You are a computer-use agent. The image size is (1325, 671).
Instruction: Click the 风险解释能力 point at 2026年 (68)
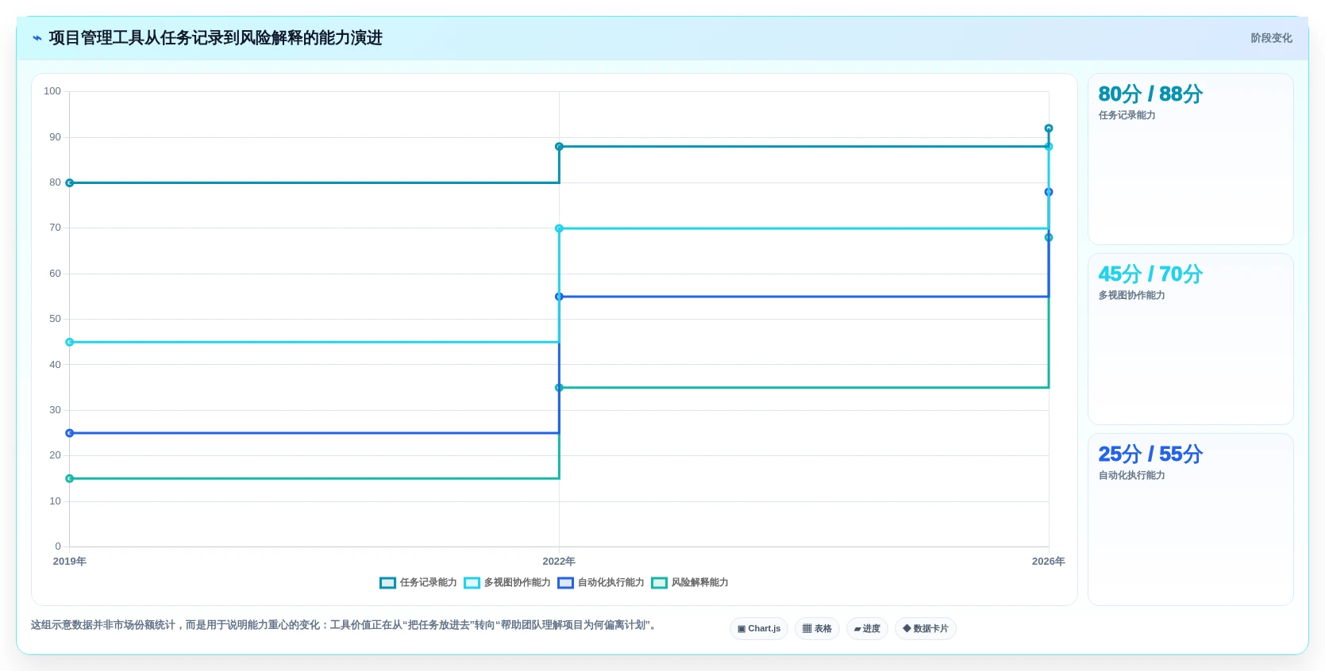tap(1049, 237)
